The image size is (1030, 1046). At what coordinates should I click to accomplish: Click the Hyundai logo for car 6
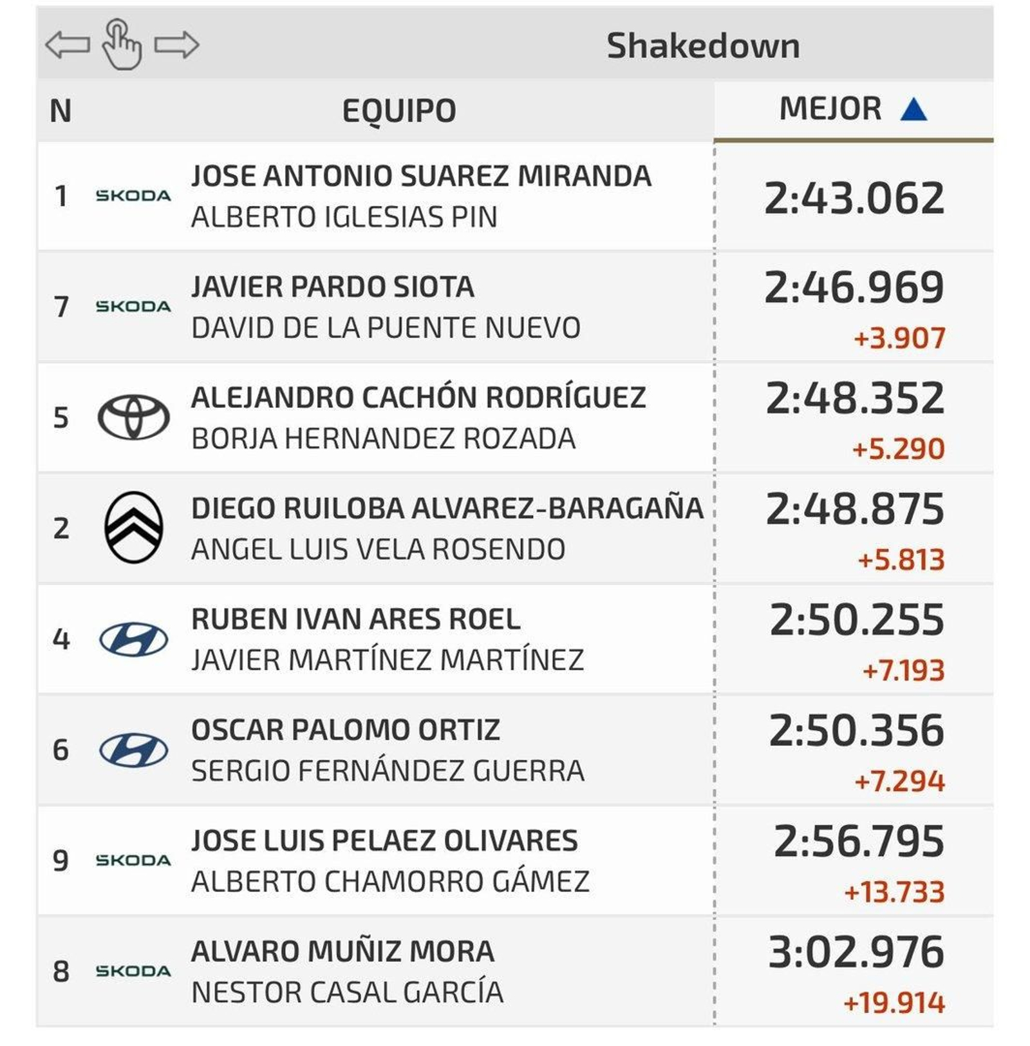133,750
